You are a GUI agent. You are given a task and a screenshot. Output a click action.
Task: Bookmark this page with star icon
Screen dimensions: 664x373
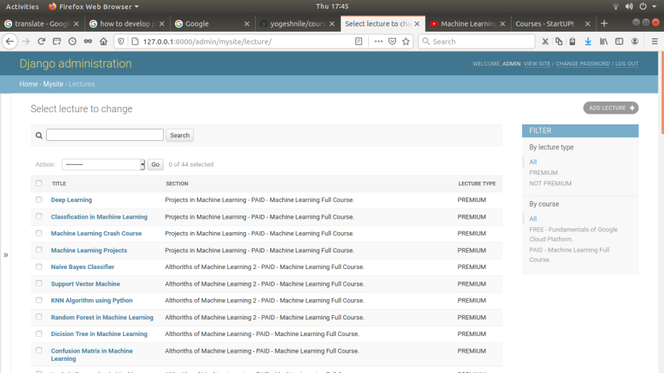click(x=406, y=41)
